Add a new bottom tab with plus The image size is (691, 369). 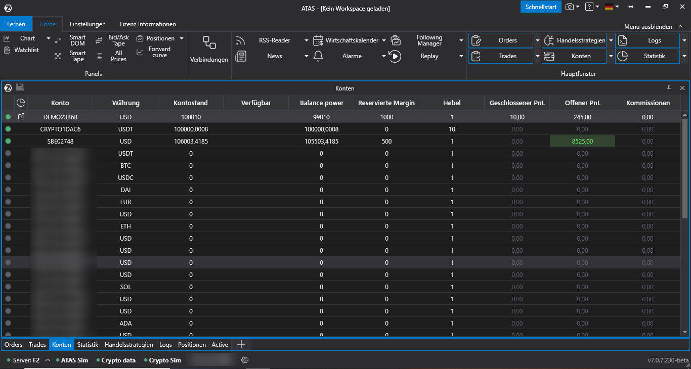pyautogui.click(x=241, y=344)
